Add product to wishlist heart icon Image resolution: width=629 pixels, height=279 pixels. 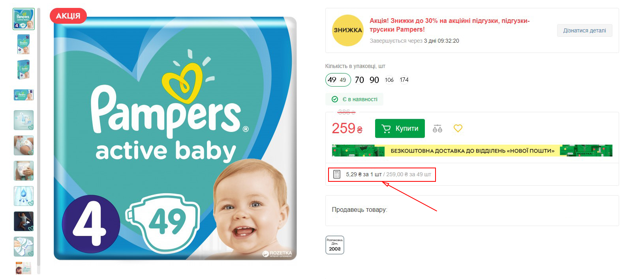458,128
